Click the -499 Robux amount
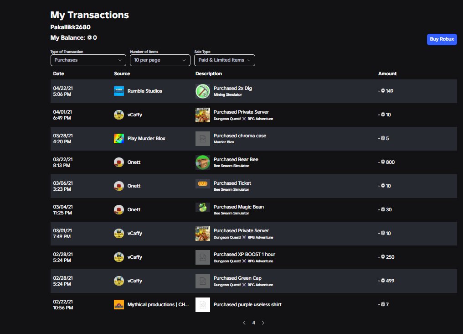Screen dimensions: 463x334 click(x=386, y=281)
